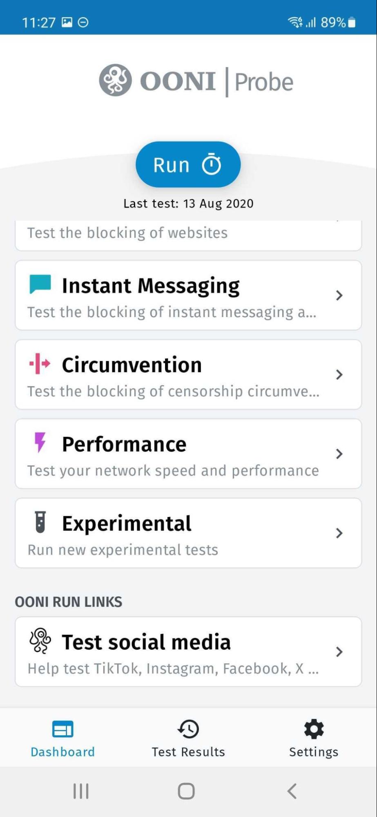The image size is (377, 817).
Task: Expand Circumvention using the right chevron
Action: pos(339,375)
